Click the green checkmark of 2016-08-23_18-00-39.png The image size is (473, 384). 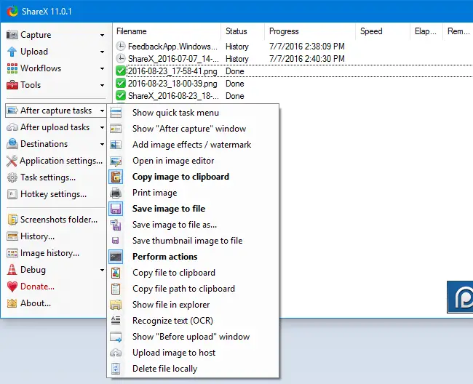[121, 84]
